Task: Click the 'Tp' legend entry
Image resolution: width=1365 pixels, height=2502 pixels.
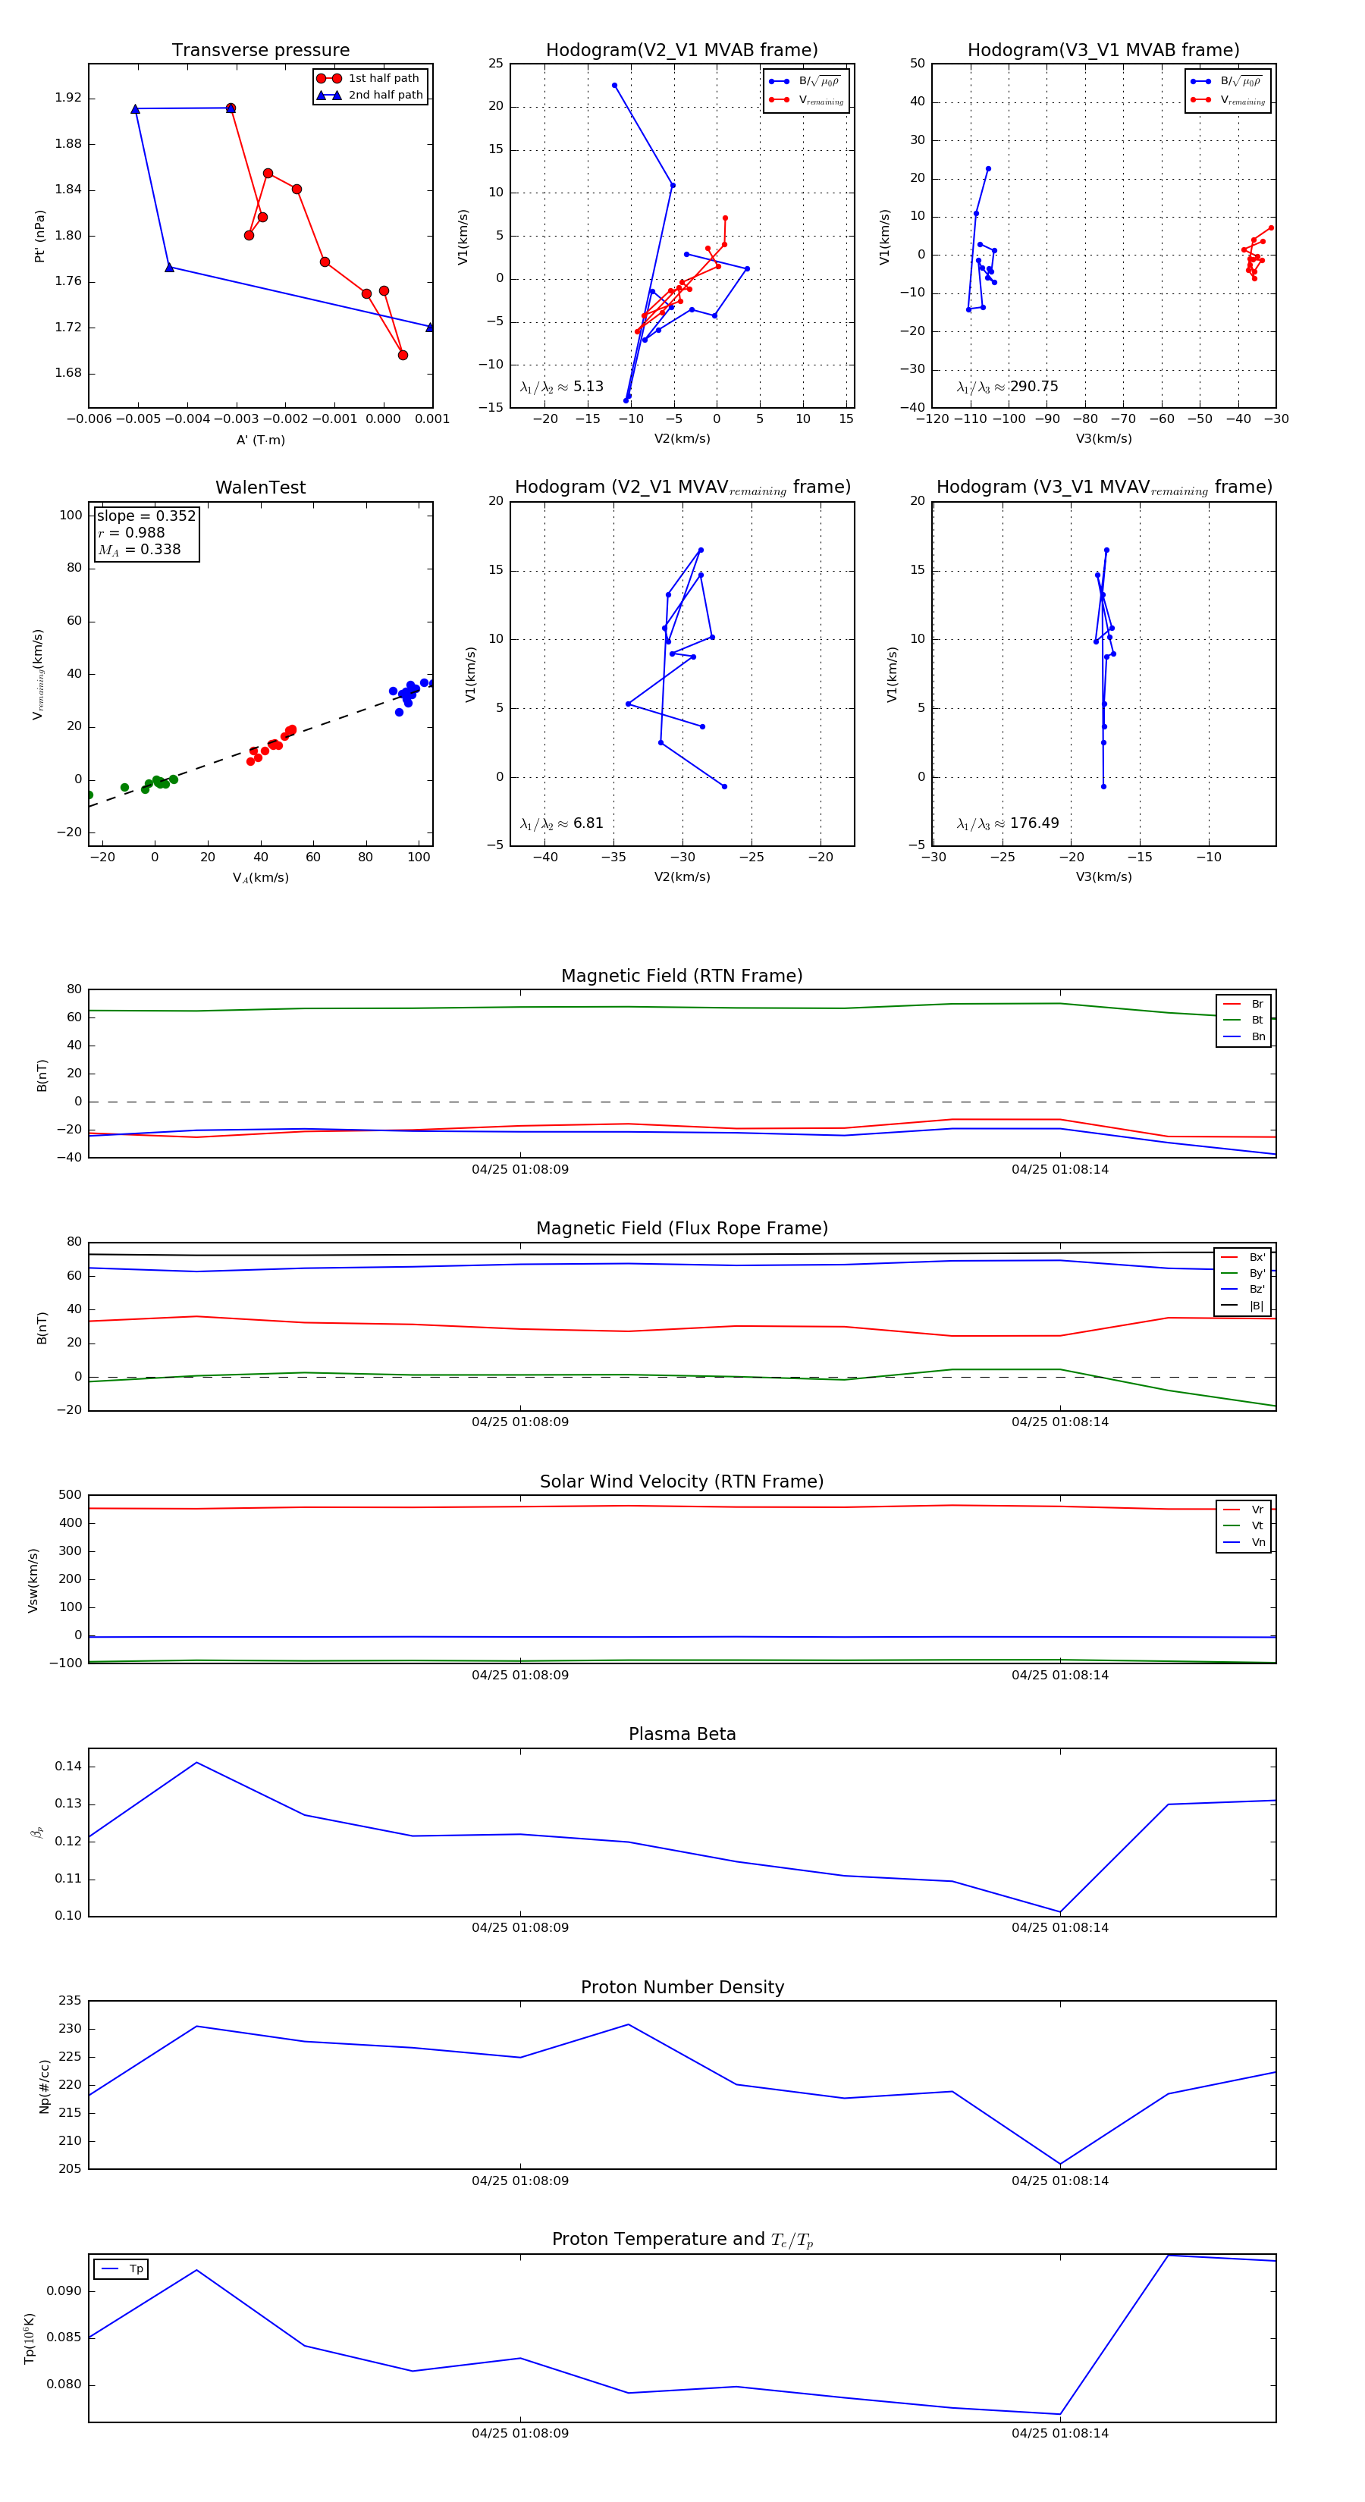Action: pyautogui.click(x=121, y=2269)
